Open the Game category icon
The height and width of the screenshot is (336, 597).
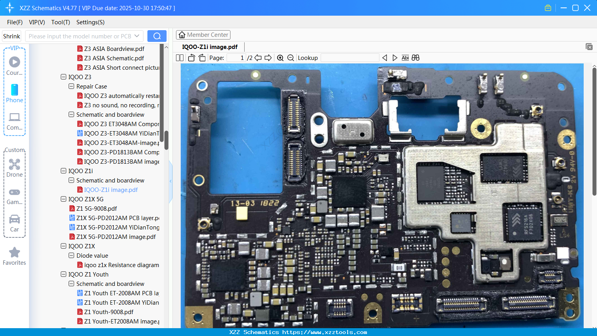click(x=15, y=191)
